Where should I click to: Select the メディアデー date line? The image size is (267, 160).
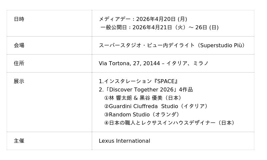click(143, 19)
